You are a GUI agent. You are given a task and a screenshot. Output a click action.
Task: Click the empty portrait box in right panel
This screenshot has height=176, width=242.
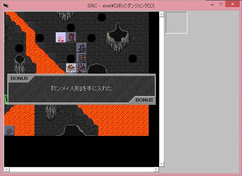[x=176, y=23]
